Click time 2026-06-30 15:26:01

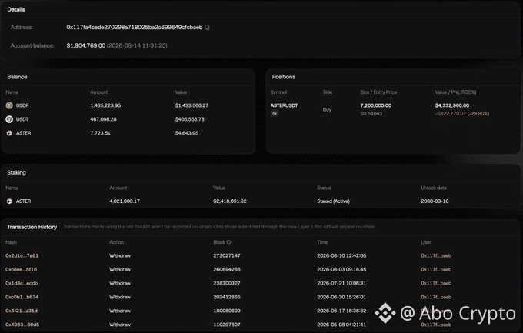point(341,297)
